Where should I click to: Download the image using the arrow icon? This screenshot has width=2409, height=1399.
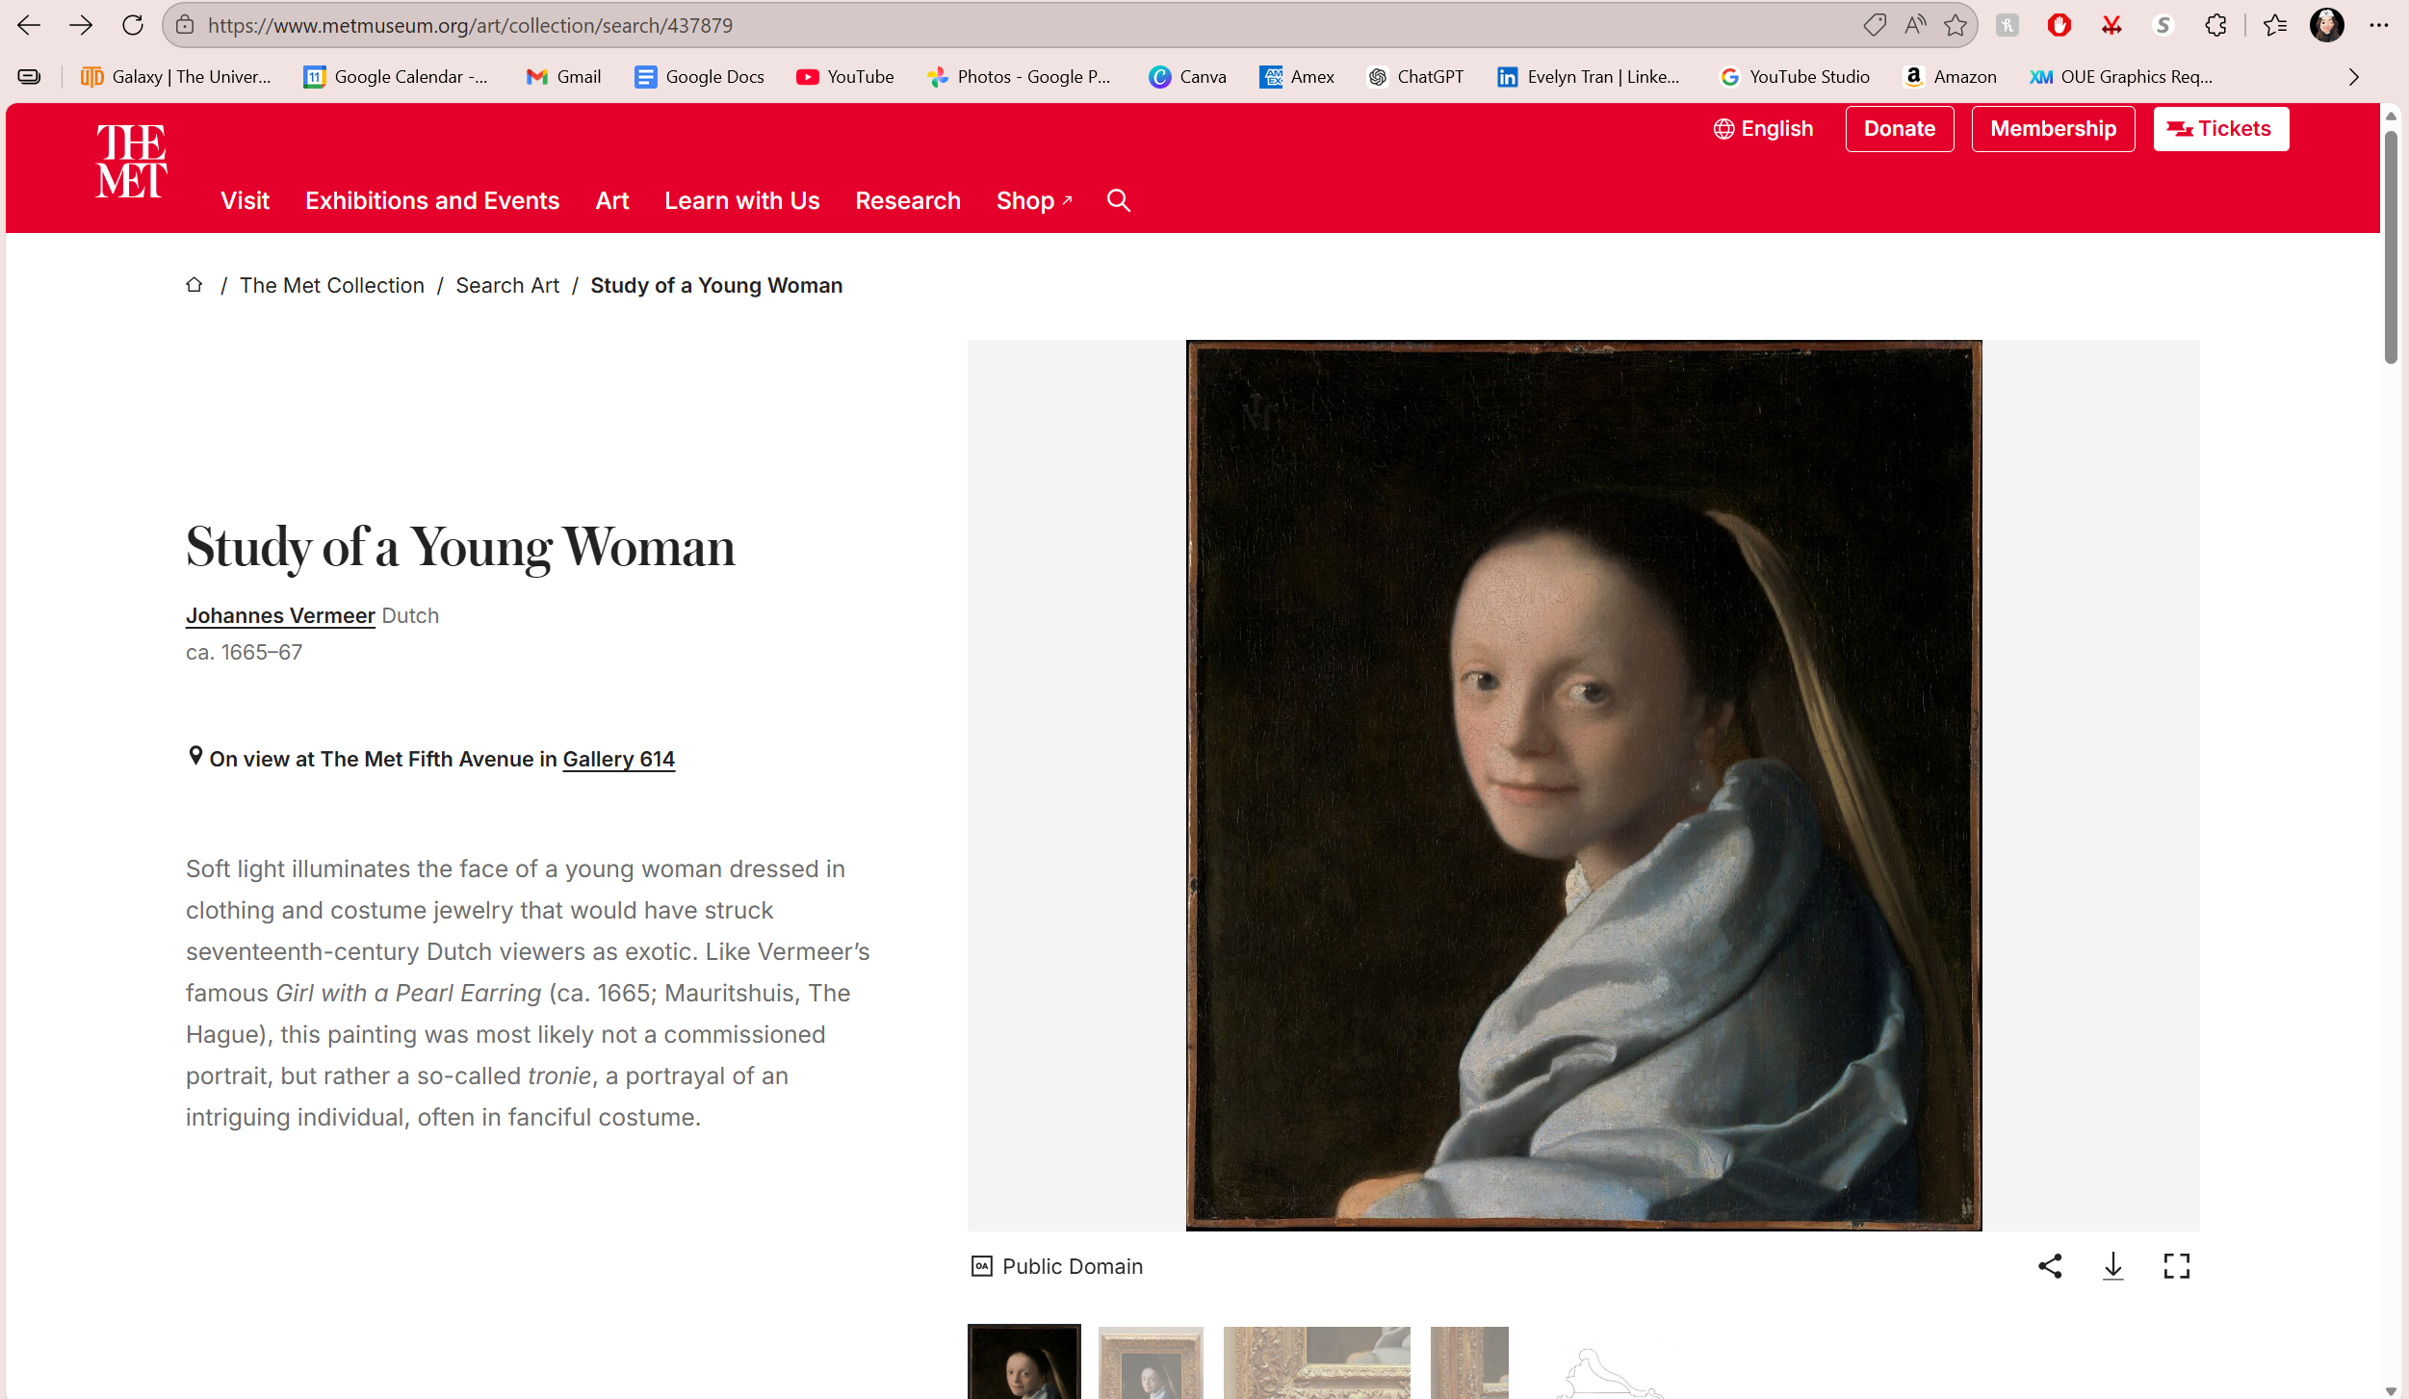(x=2112, y=1266)
